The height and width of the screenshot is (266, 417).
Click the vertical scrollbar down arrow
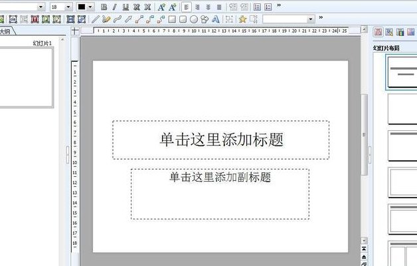pos(364,241)
